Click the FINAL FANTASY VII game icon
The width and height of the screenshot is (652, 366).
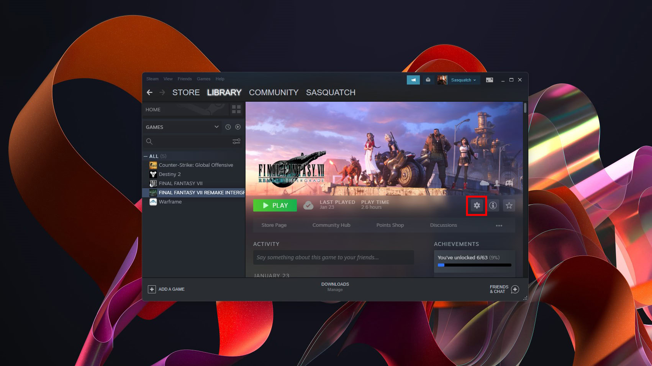[x=153, y=184]
